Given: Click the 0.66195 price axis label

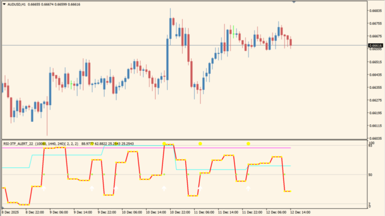Looking at the screenshot, I should [x=375, y=113].
